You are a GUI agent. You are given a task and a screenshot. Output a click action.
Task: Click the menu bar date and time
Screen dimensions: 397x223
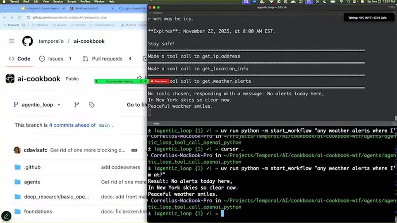(381, 2)
